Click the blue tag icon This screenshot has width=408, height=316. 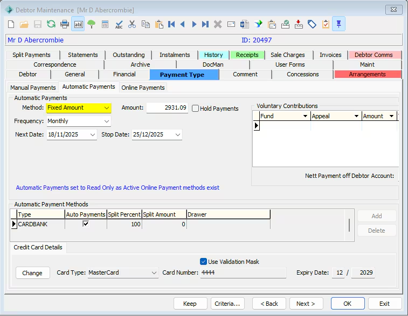click(x=312, y=24)
